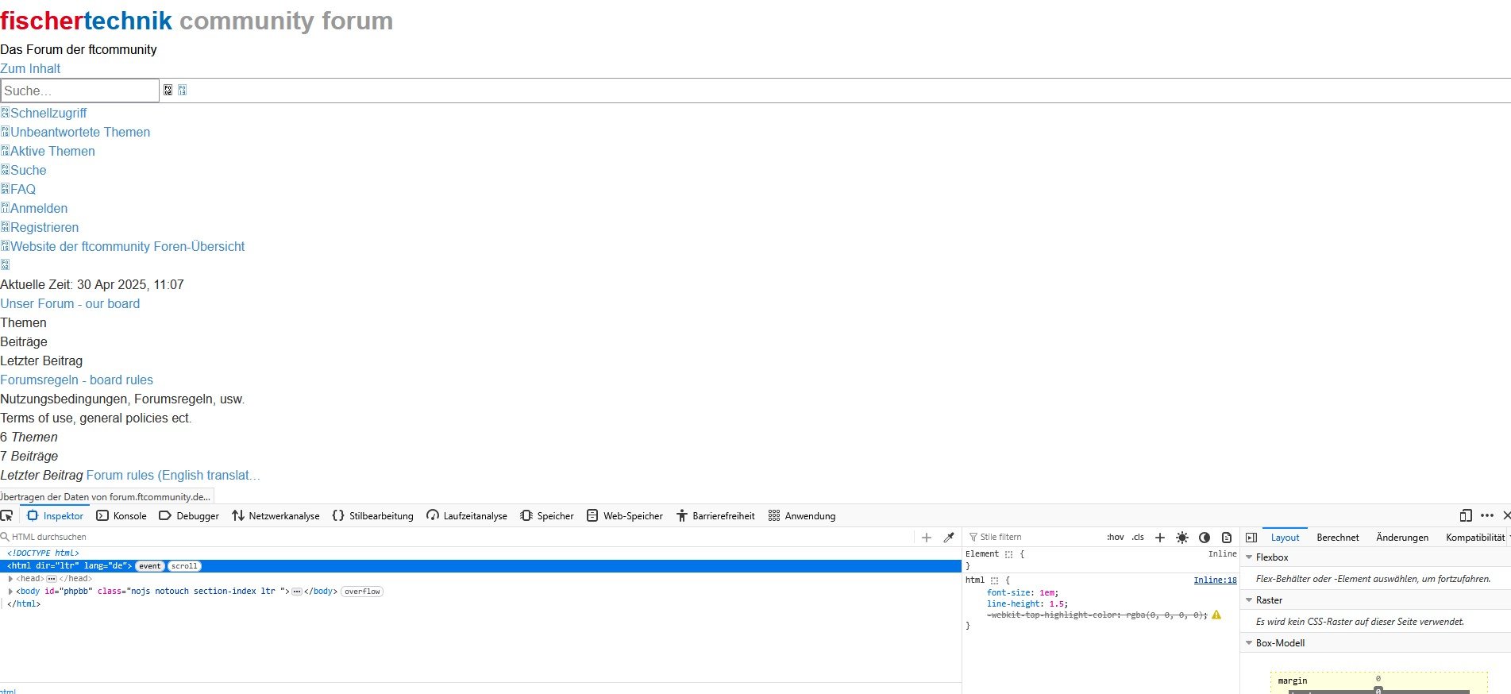1511x694 pixels.
Task: Open the FAQ link
Action: tap(23, 189)
